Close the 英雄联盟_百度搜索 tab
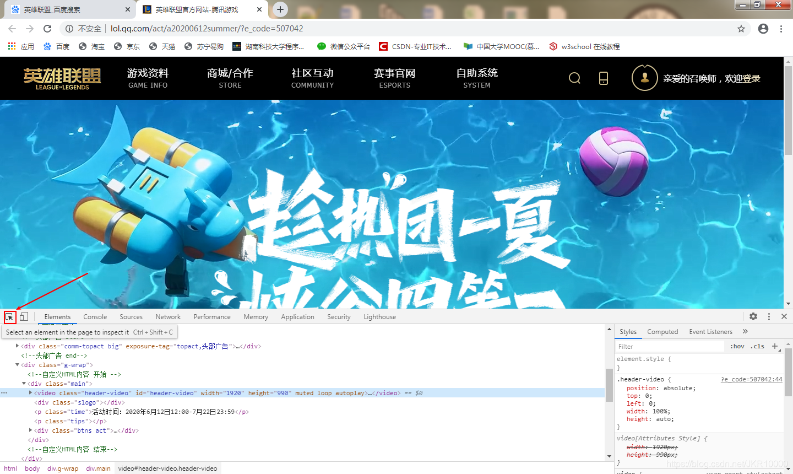793x474 pixels. [x=128, y=9]
